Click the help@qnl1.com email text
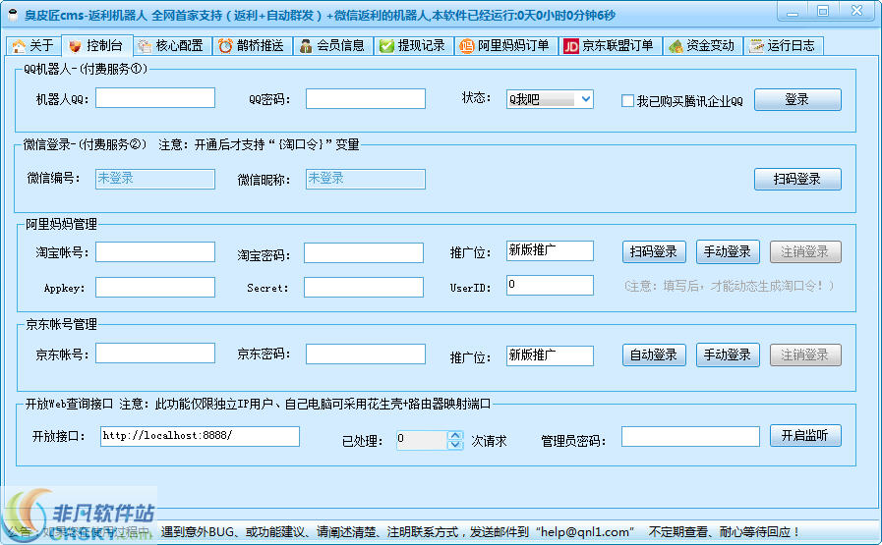 coord(585,531)
